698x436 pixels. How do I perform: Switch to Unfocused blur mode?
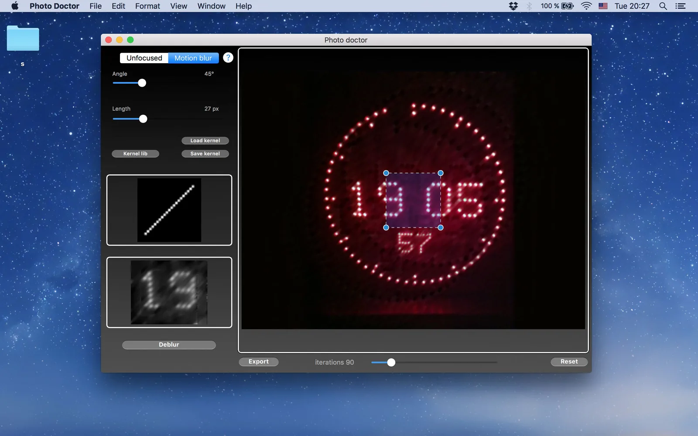pyautogui.click(x=144, y=58)
